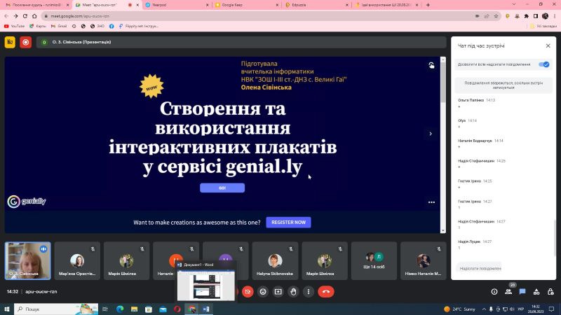The height and width of the screenshot is (315, 561).
Task: Open the all bookmarks folder
Action: [x=543, y=26]
